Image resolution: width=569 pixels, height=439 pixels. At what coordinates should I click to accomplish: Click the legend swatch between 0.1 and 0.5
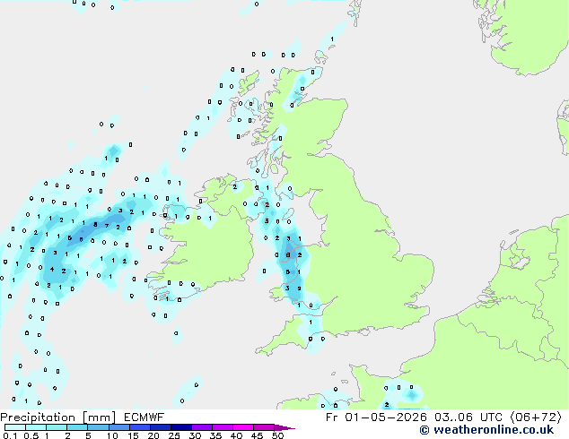pyautogui.click(x=15, y=427)
